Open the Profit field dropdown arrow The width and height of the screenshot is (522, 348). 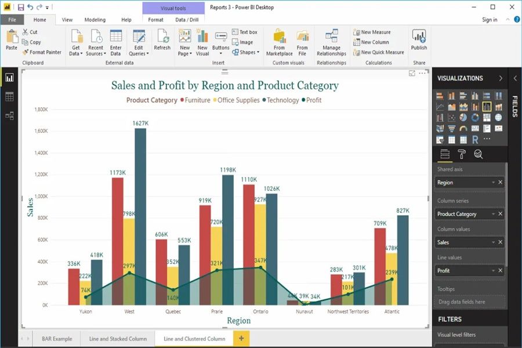[x=494, y=271]
